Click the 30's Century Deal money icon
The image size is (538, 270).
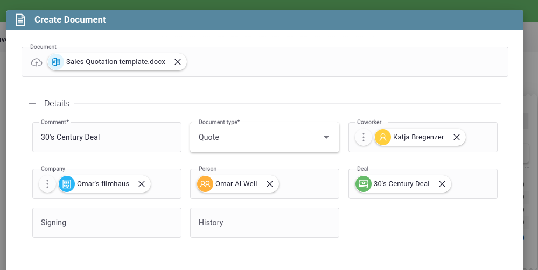coord(364,184)
